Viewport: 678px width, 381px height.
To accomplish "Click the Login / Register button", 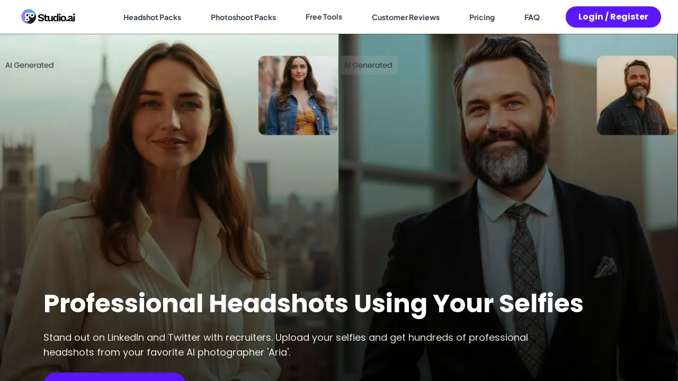I will point(613,17).
